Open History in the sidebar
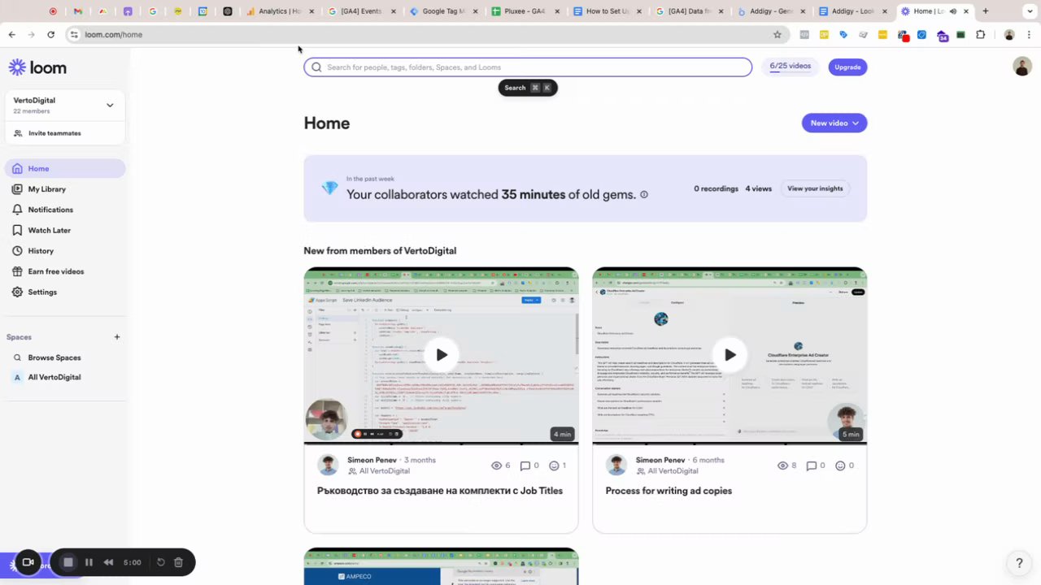The image size is (1041, 585). point(41,251)
